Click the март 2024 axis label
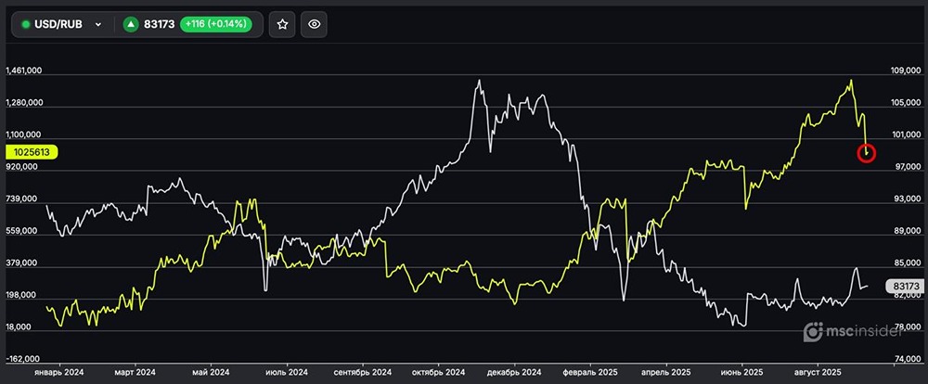This screenshot has width=928, height=384. coord(135,372)
